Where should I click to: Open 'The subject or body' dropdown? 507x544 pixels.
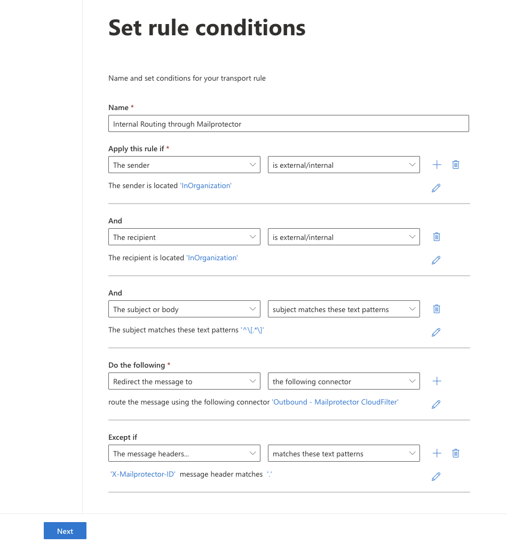184,309
